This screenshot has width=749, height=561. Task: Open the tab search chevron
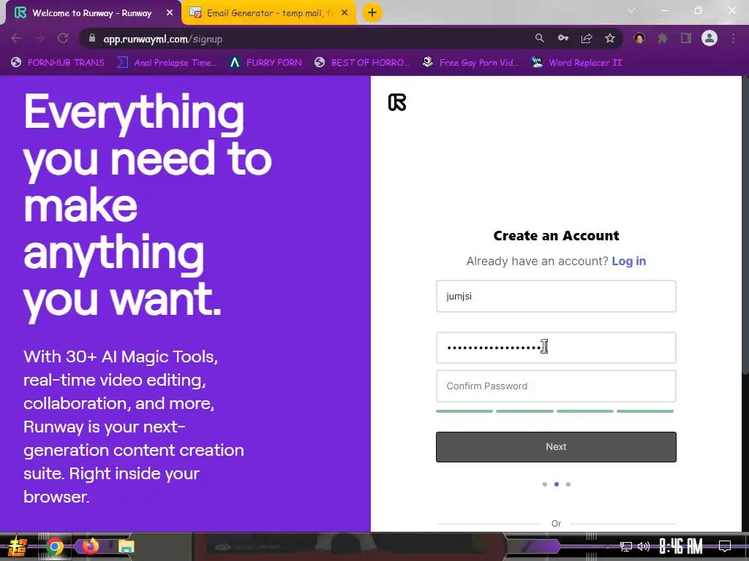[x=631, y=10]
